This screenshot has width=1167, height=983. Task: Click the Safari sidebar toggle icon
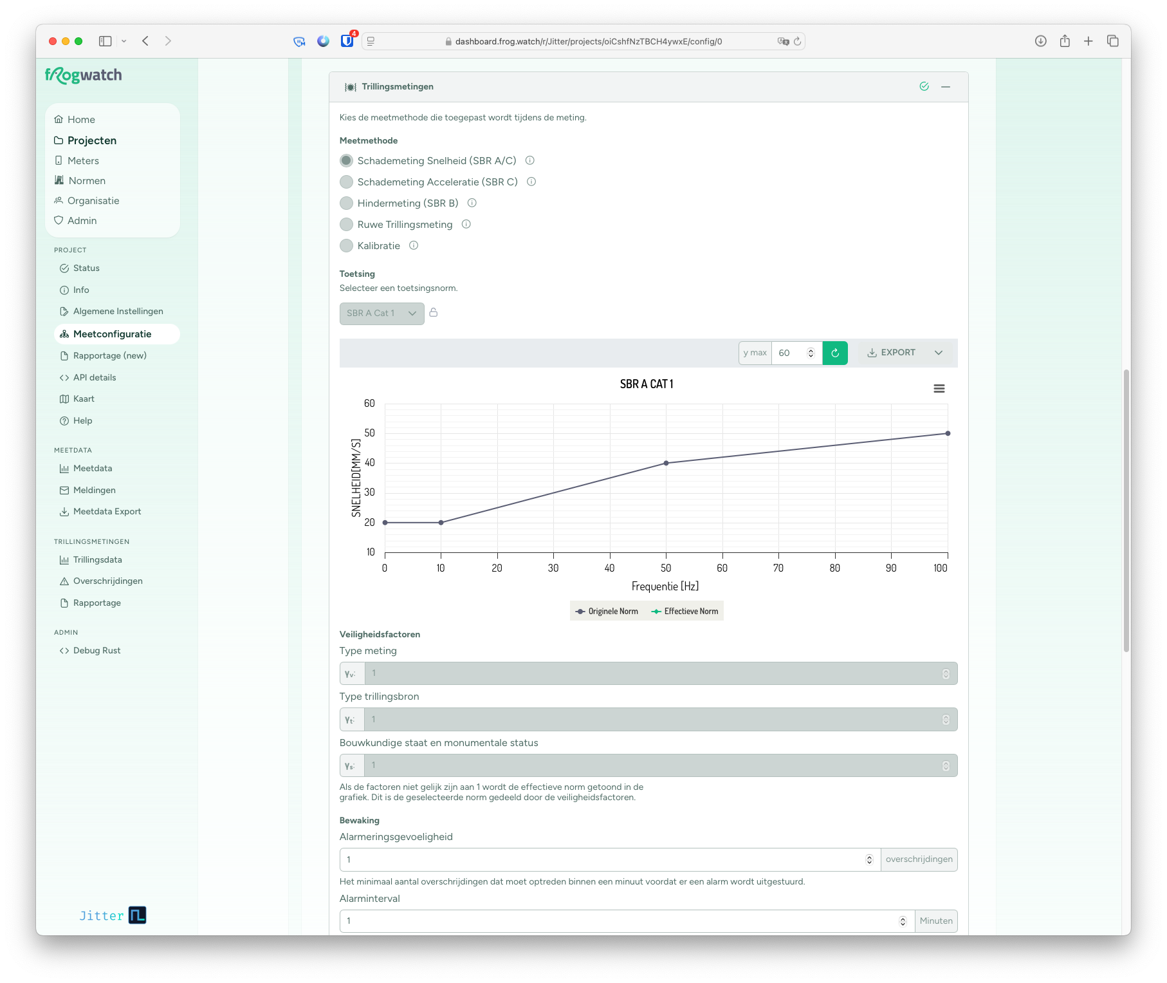pos(106,41)
